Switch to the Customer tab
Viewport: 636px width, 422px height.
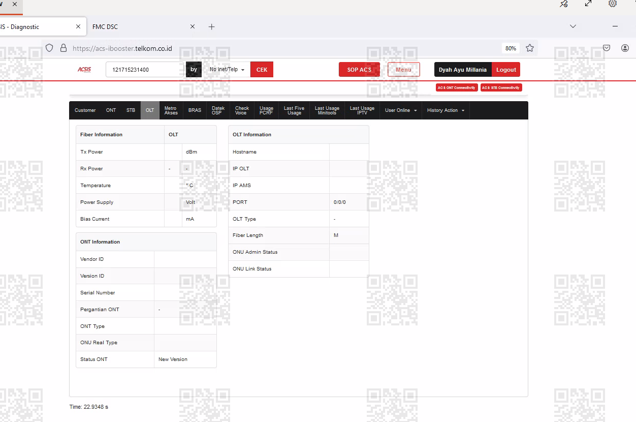(85, 110)
